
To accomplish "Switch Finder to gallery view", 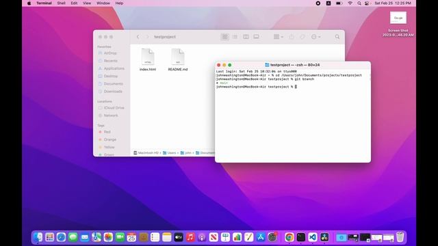I will 256,37.
